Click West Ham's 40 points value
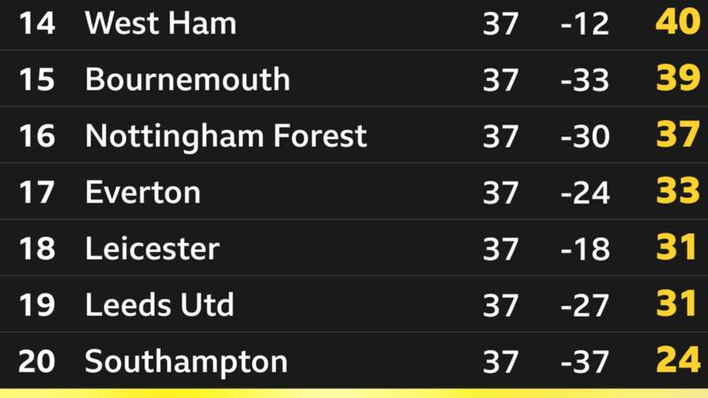Image resolution: width=708 pixels, height=398 pixels. click(x=678, y=21)
